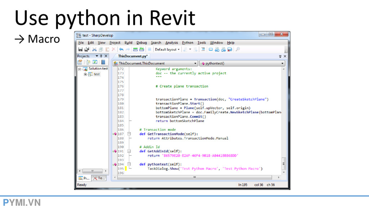Close the ThisDocument.py editor document
This screenshot has height=208, width=369.
click(x=285, y=56)
